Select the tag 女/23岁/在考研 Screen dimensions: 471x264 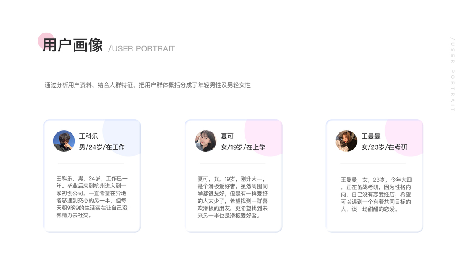[384, 147]
